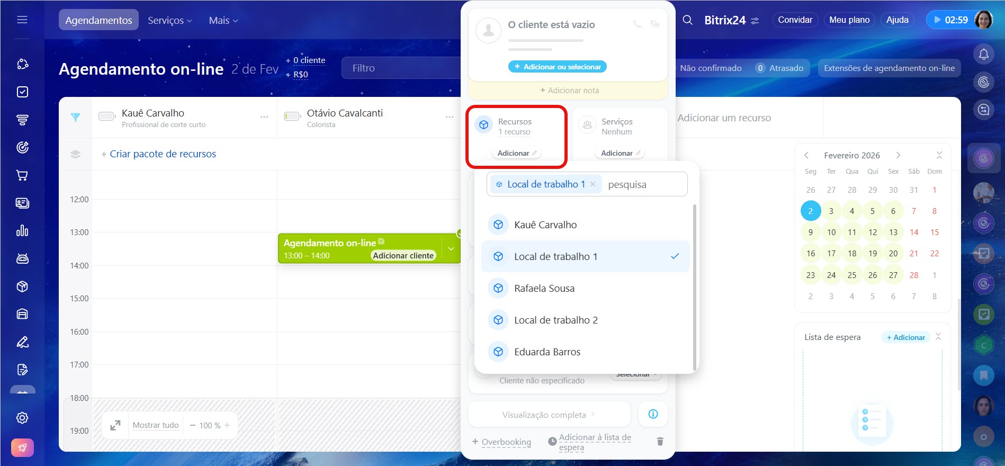Screen dimensions: 1005x466
Task: Increase zoom with the plus control
Action: (x=227, y=425)
